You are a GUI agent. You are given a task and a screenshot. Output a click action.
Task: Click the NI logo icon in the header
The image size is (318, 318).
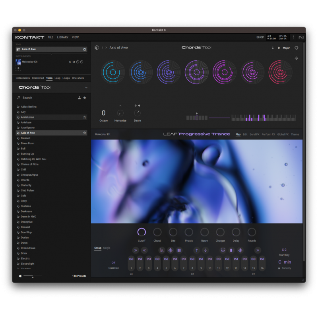301,37
